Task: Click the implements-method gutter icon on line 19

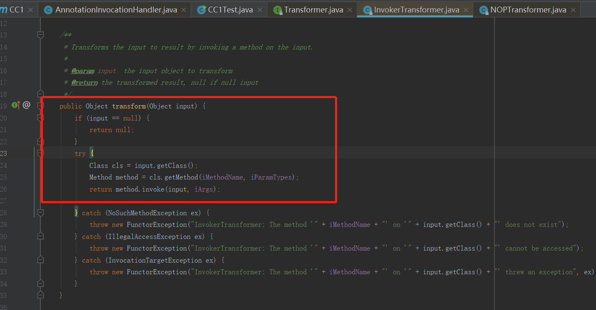Action: [16, 106]
